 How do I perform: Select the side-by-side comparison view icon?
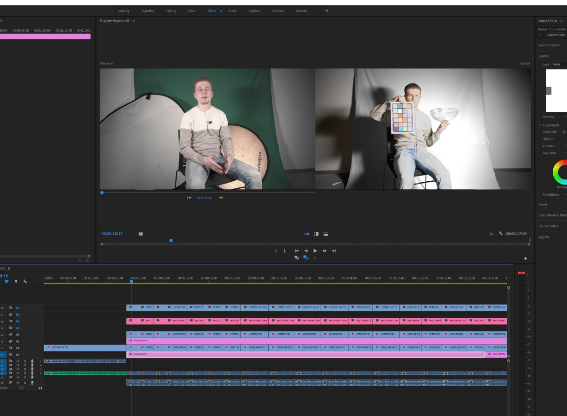click(x=306, y=234)
